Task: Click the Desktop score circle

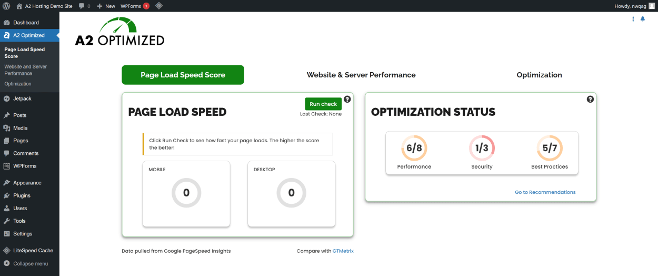Action: click(x=292, y=193)
